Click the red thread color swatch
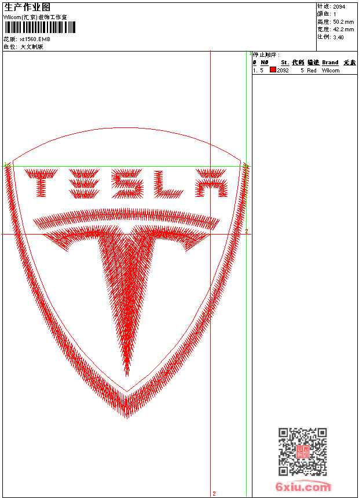359x498 pixels. (273, 69)
